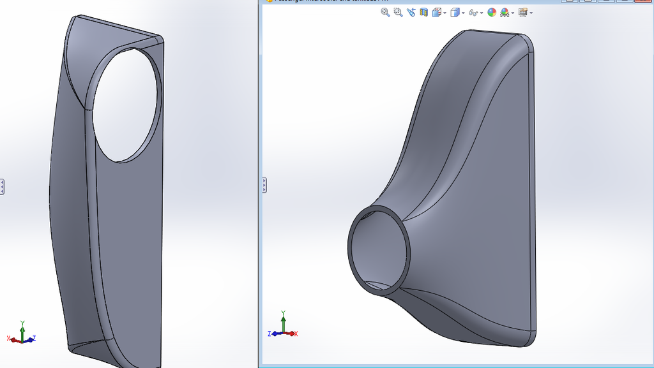Toggle the Section View tool

(424, 13)
